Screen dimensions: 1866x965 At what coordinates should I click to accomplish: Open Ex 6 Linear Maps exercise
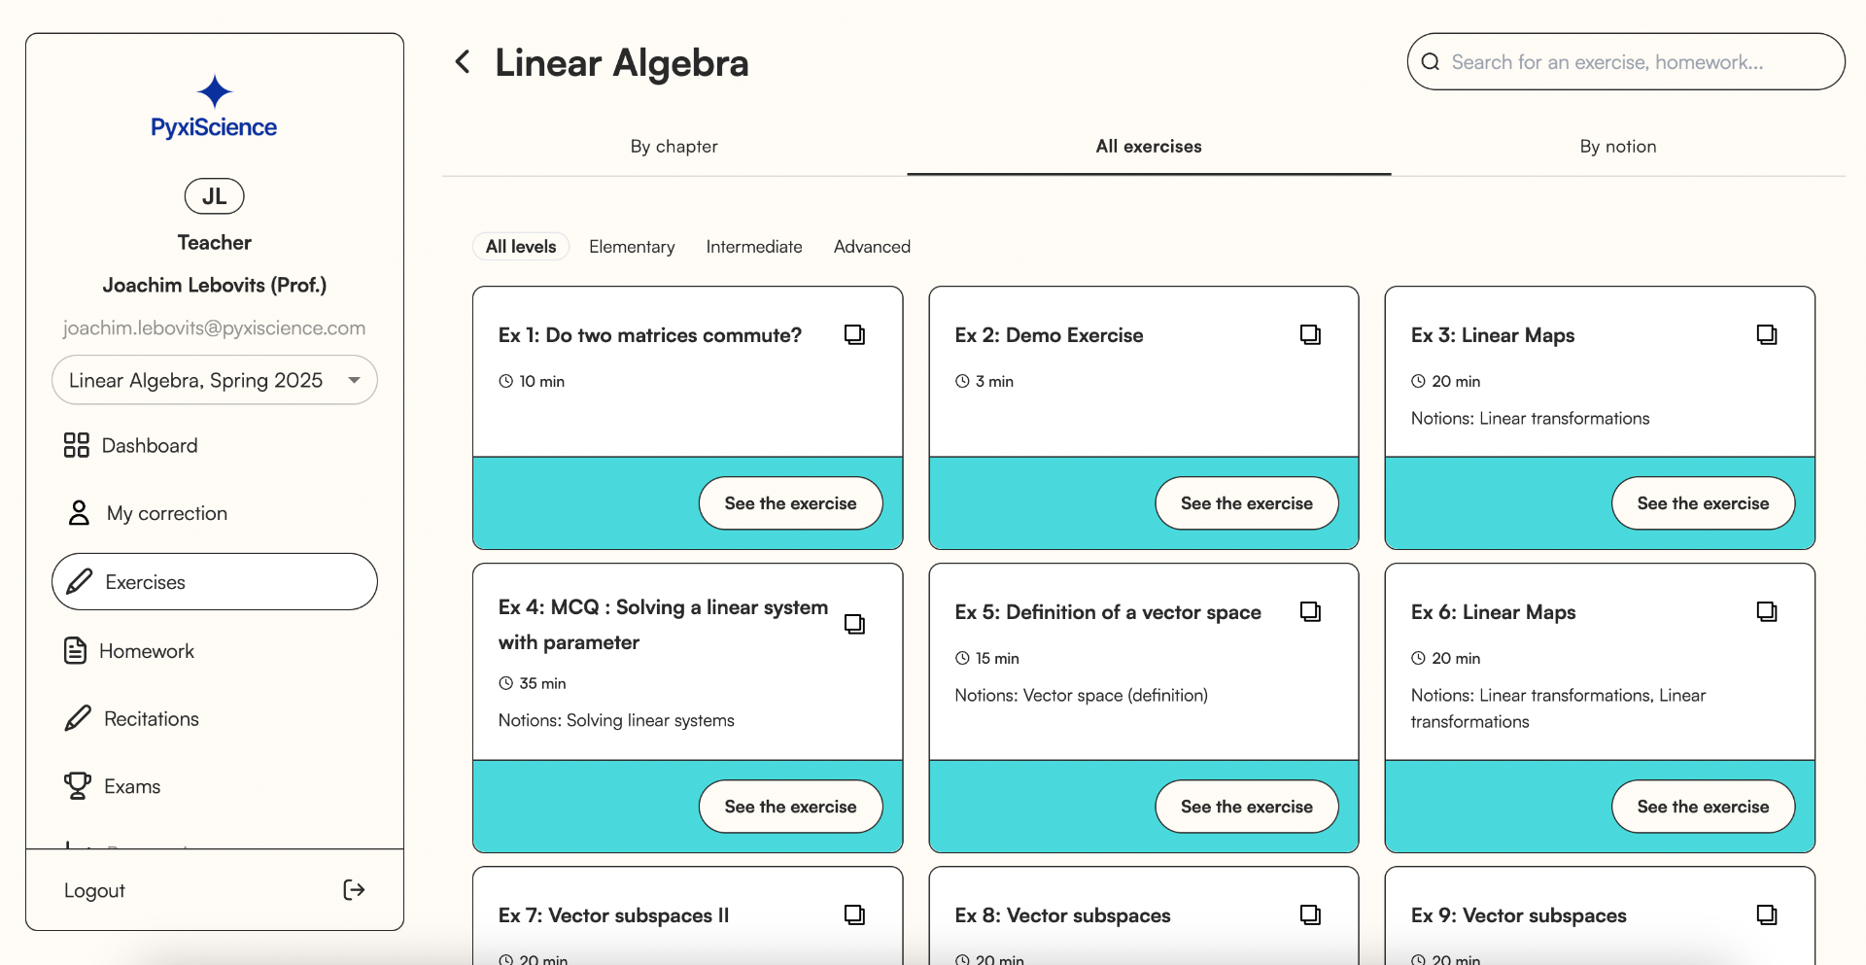pyautogui.click(x=1703, y=807)
